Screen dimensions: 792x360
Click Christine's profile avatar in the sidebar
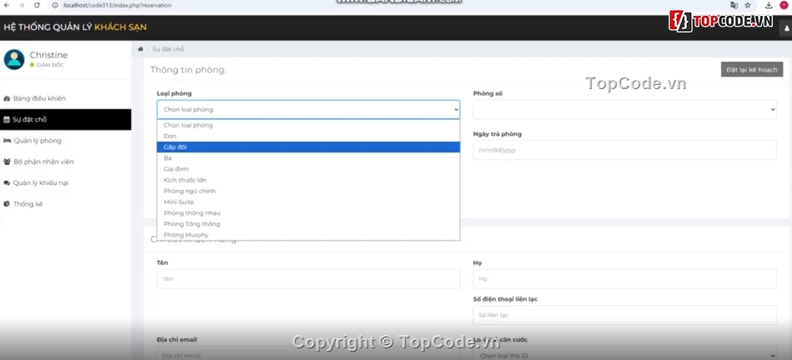pyautogui.click(x=14, y=59)
